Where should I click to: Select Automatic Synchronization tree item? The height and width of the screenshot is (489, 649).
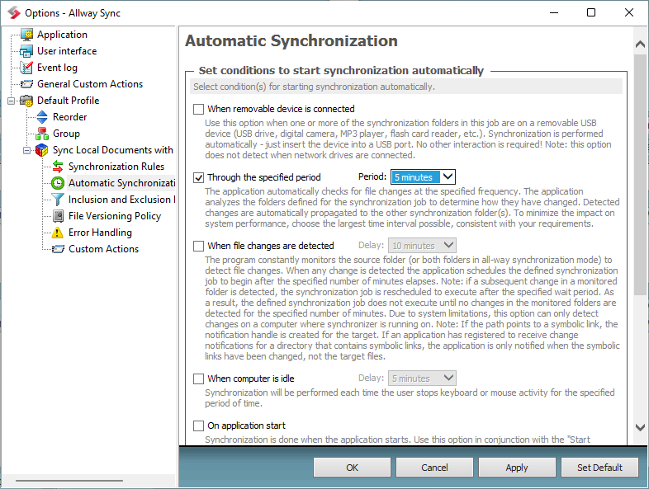(121, 183)
